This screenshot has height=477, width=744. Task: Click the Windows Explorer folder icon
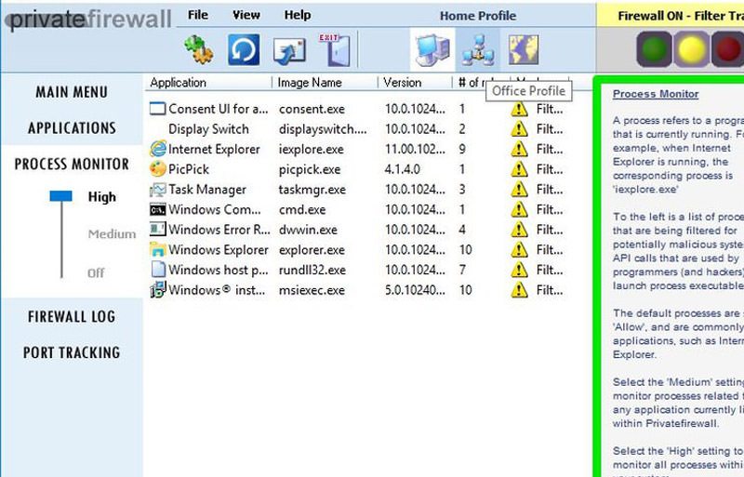[157, 249]
